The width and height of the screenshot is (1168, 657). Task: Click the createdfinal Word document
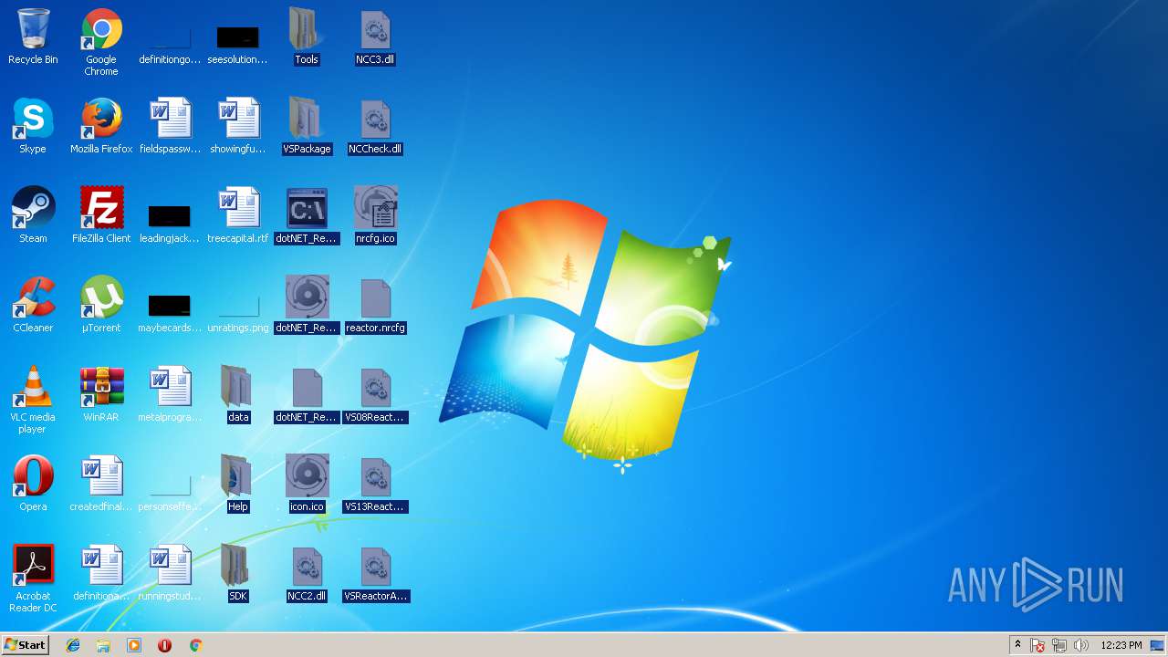101,485
